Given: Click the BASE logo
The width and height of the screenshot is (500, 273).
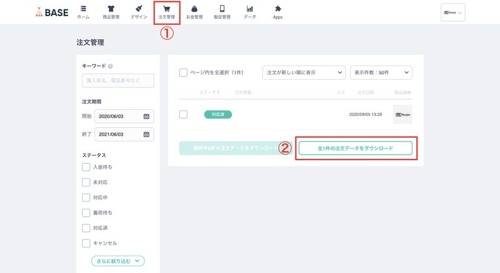Looking at the screenshot, I should click(x=52, y=12).
